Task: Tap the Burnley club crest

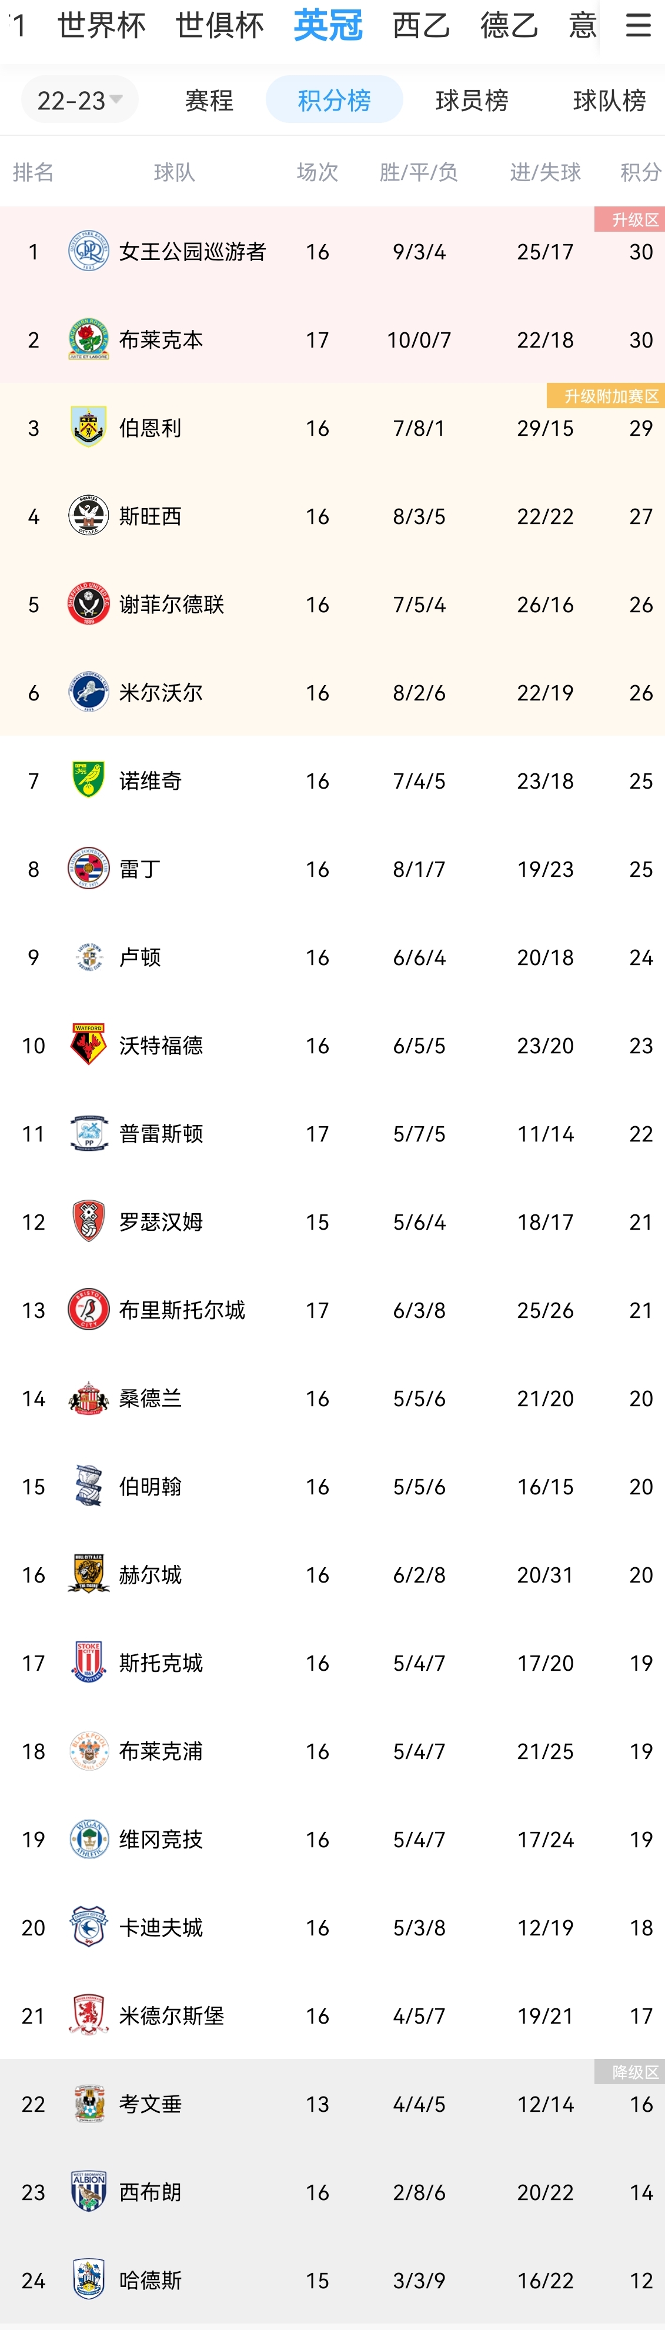Action: point(89,428)
